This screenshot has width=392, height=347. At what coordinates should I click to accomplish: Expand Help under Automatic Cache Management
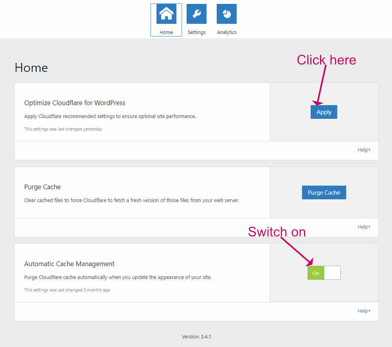point(364,311)
